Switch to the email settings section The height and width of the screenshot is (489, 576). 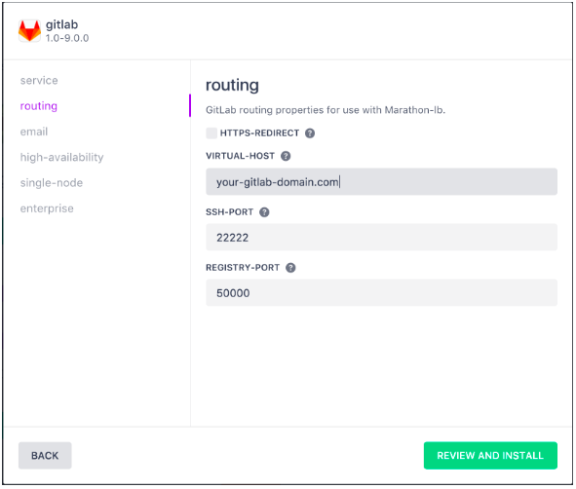pyautogui.click(x=34, y=132)
